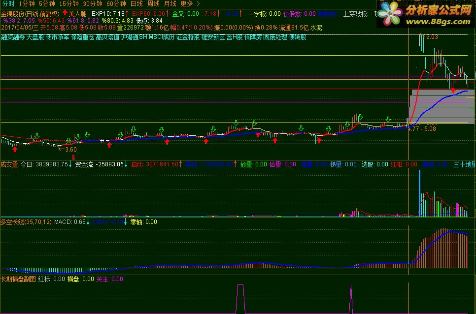Click the 幅0.47(10.20%) change value
476x314 pixels.
(x=191, y=28)
